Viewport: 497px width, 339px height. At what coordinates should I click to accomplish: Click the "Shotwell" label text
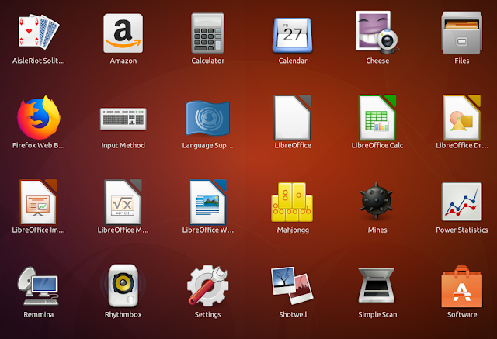[x=293, y=315]
